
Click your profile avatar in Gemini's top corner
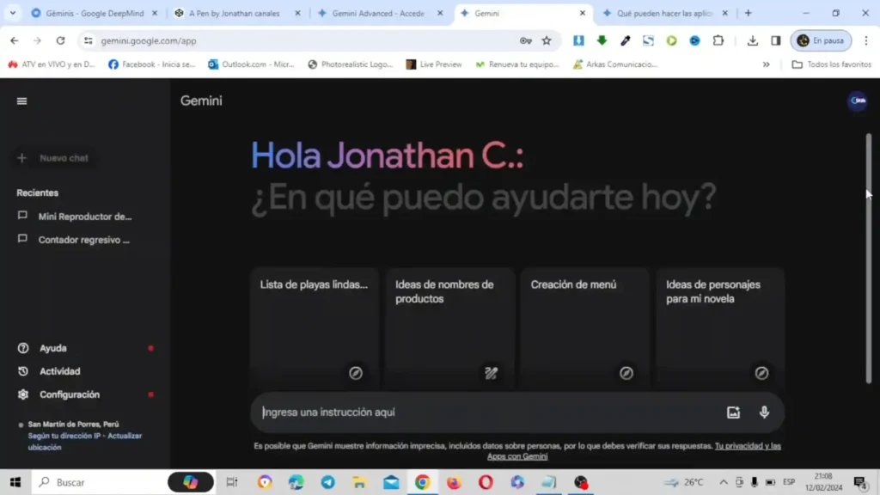coord(857,101)
